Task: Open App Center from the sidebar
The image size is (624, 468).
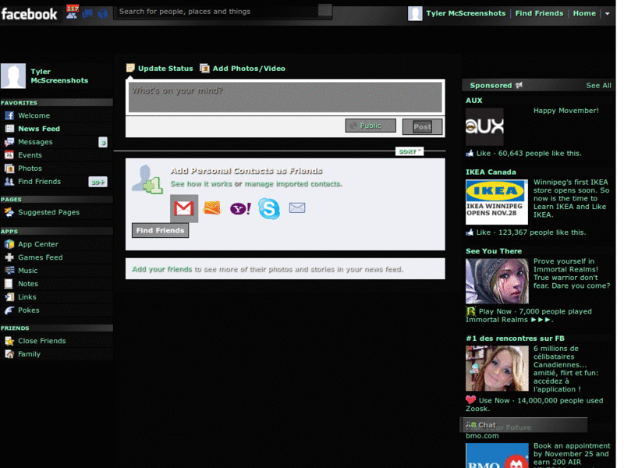Action: tap(37, 243)
